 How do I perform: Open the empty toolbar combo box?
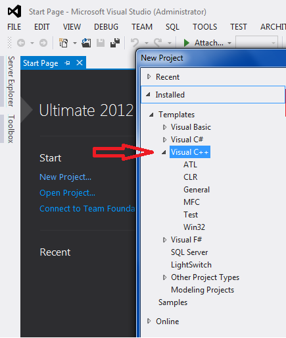(256, 43)
